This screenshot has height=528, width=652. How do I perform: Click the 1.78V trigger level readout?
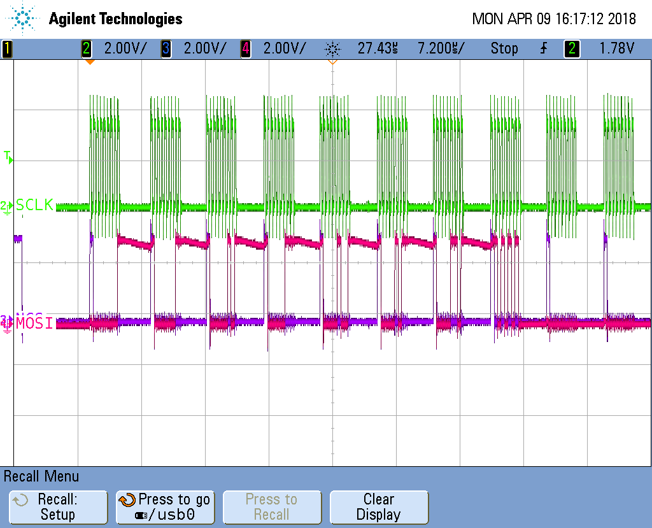pyautogui.click(x=616, y=48)
